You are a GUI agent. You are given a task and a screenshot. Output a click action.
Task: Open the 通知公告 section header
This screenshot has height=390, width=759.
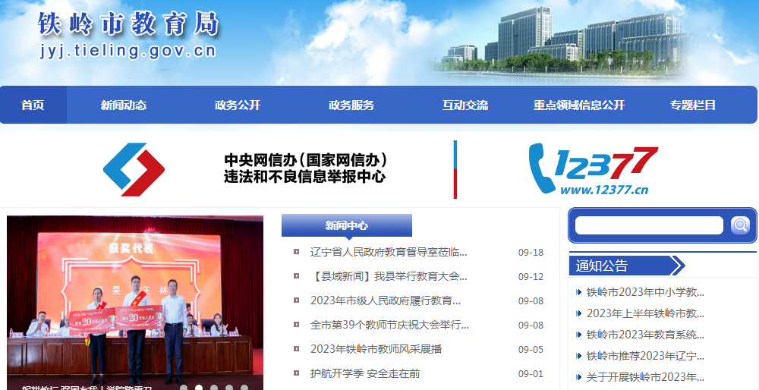point(602,266)
